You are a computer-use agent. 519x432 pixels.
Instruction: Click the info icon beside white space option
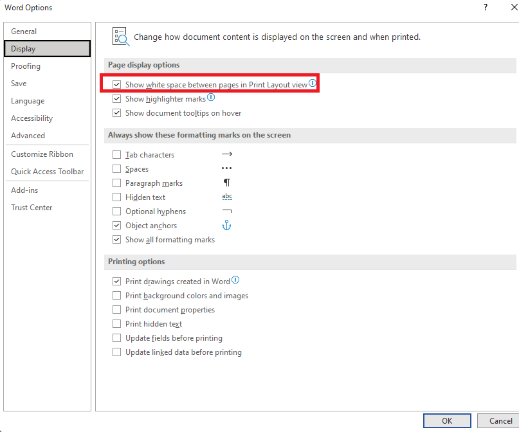[312, 83]
